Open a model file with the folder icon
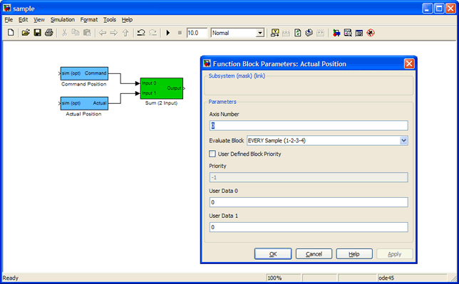This screenshot has width=459, height=284. coord(26,33)
